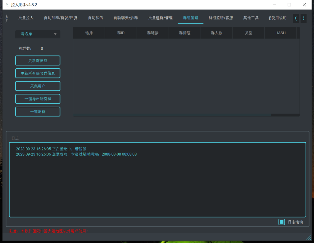Click the 更新群信息 button
314x243 pixels.
click(x=38, y=60)
